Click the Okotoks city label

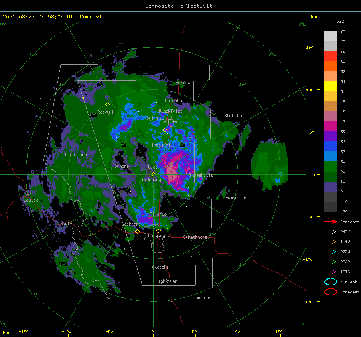coord(160,267)
